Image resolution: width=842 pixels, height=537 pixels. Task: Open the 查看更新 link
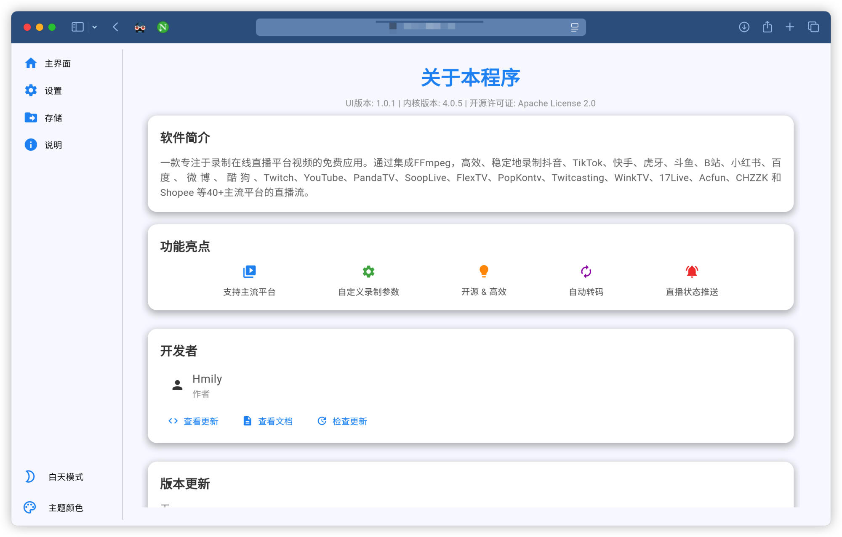point(193,421)
